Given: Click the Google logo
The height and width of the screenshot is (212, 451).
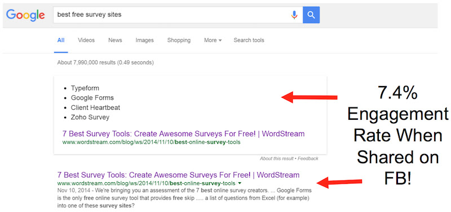Looking at the screenshot, I should pos(25,15).
